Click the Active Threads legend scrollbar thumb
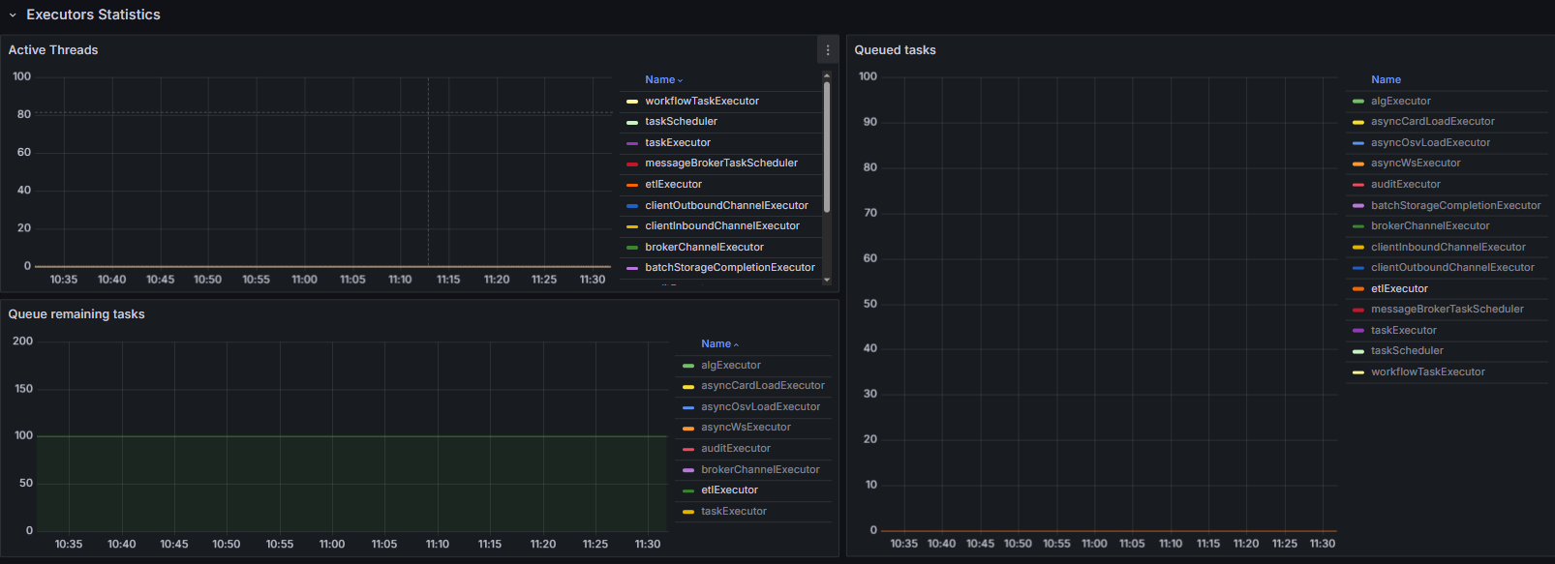 click(826, 145)
